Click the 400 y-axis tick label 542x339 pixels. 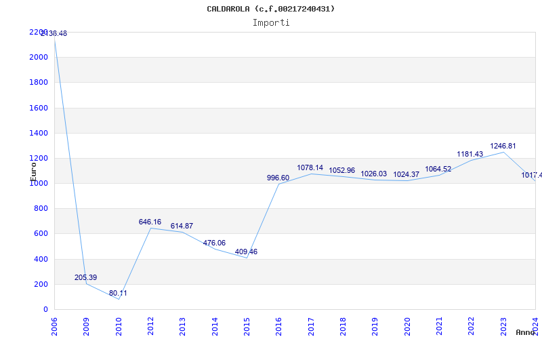coord(41,259)
